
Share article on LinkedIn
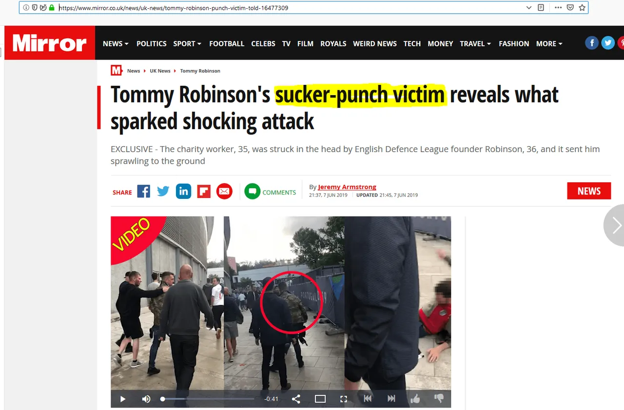click(184, 192)
